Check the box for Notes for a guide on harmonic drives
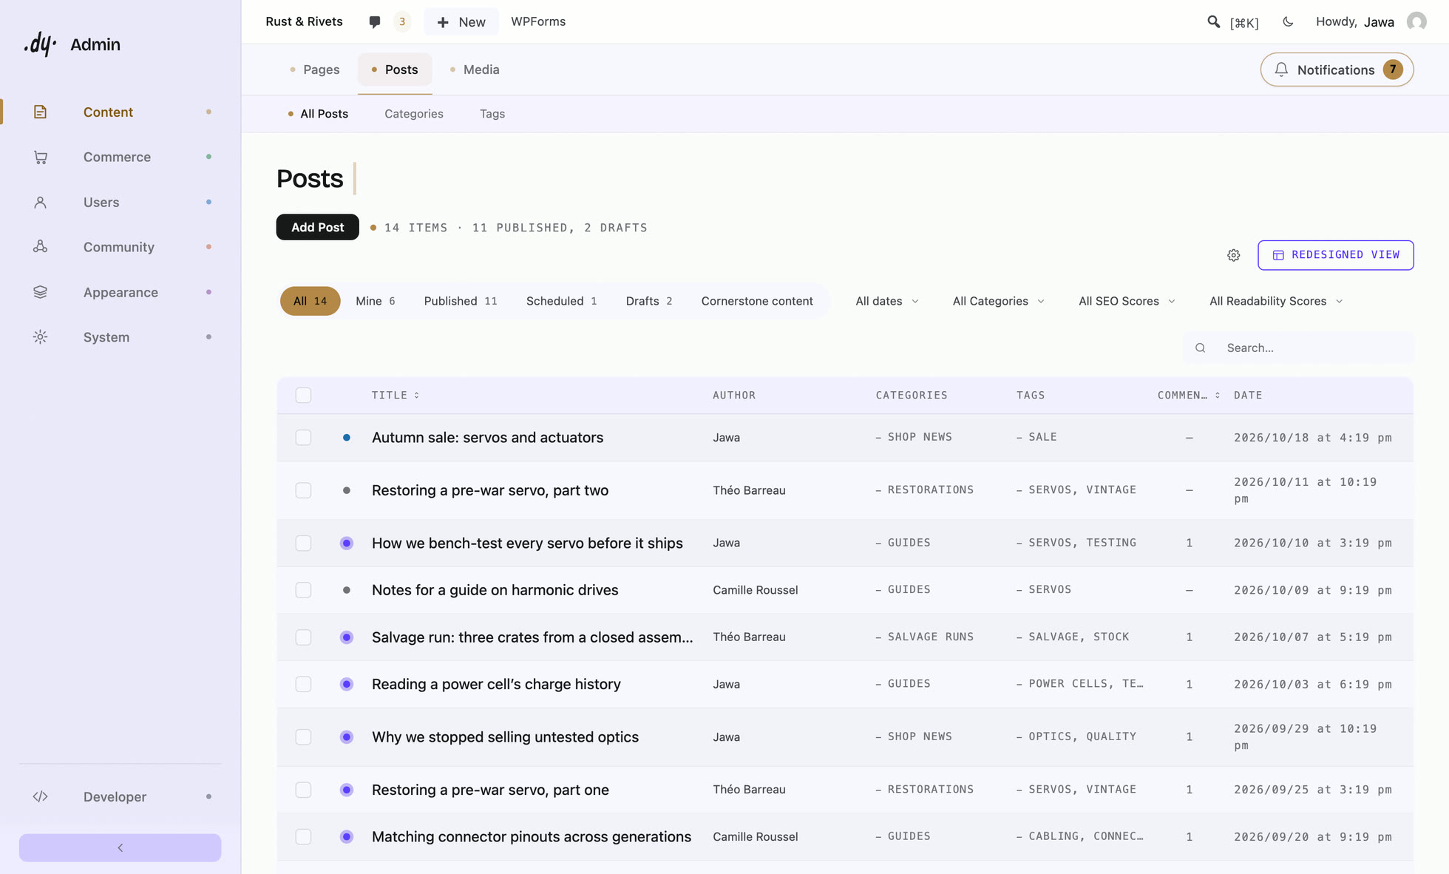 click(x=303, y=590)
